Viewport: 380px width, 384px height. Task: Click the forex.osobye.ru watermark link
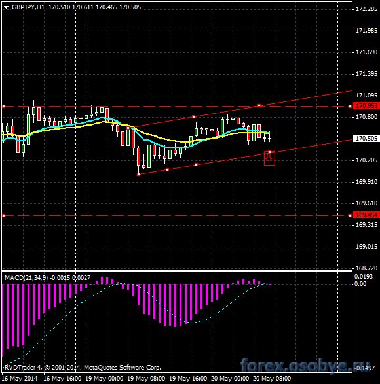(305, 366)
